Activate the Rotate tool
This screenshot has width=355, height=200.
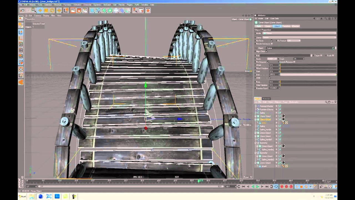(52, 11)
